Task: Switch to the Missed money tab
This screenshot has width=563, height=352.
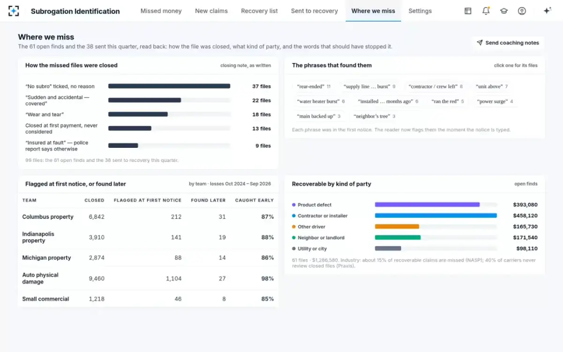Action: pos(161,11)
